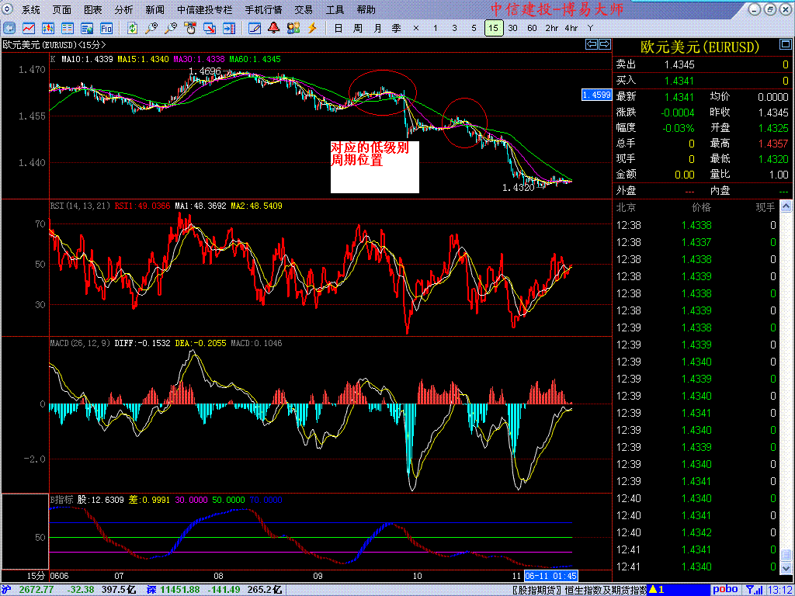Click the pobo logo in status bar
This screenshot has height=596, width=795.
[x=726, y=590]
